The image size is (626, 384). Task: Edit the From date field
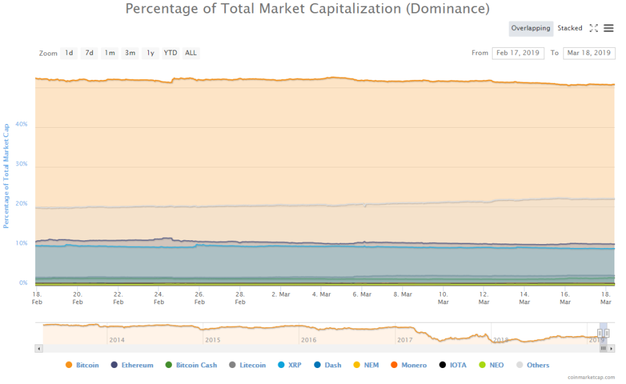click(x=518, y=53)
